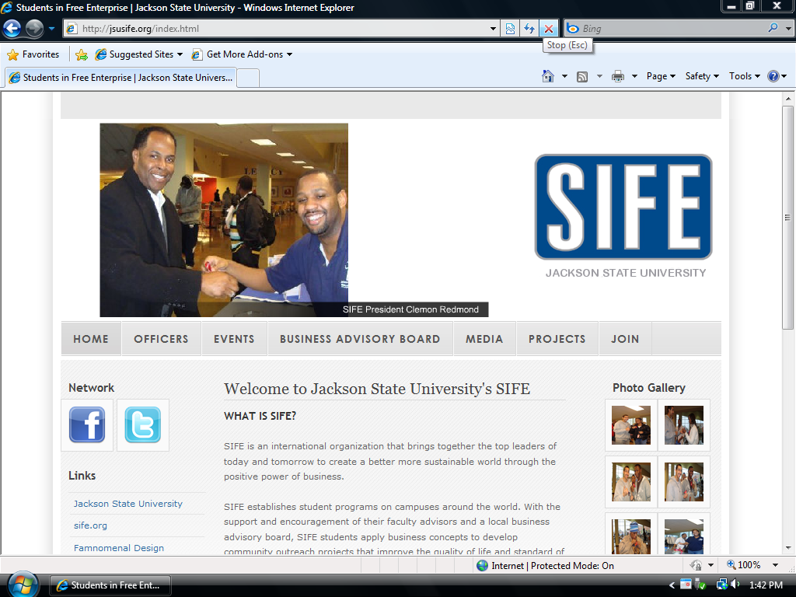This screenshot has height=597, width=796.
Task: Expand the Home button dropdown arrow
Action: pos(564,76)
